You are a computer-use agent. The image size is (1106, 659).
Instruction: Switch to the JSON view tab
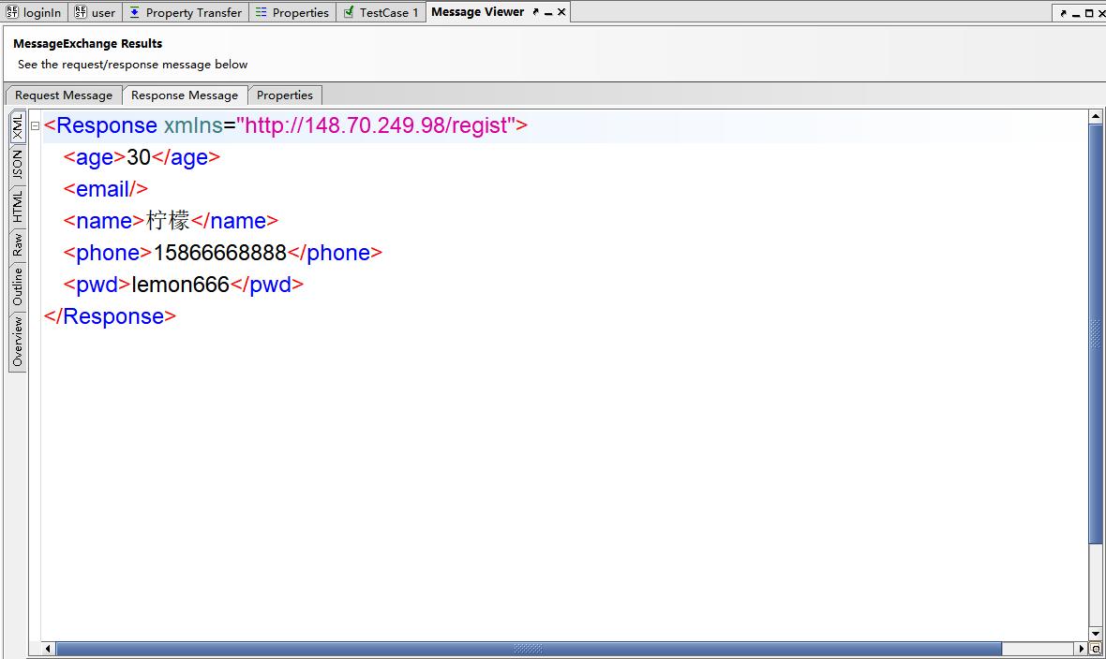pyautogui.click(x=17, y=166)
